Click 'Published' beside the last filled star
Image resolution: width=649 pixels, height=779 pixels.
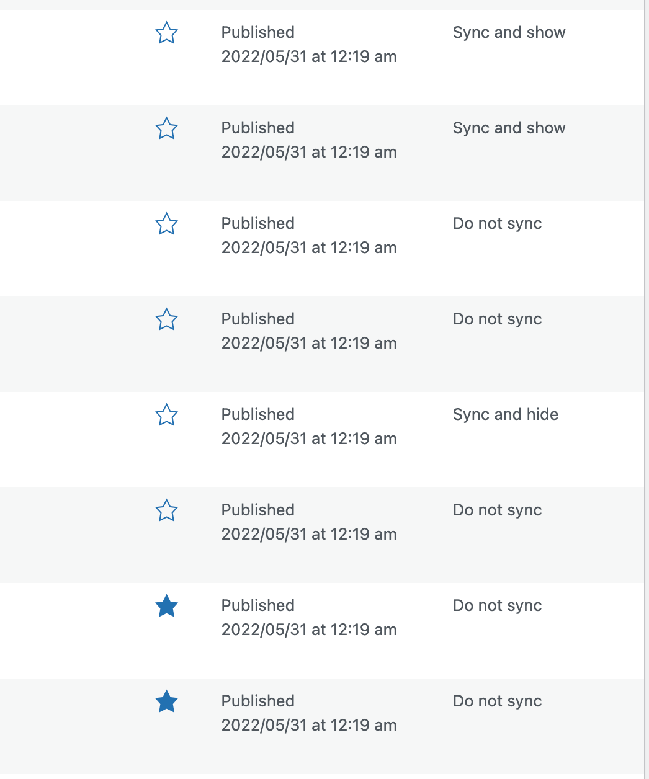(258, 701)
